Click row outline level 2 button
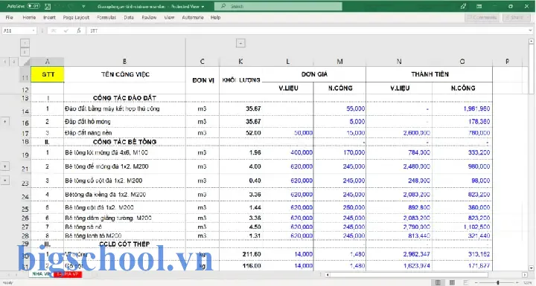Image resolution: width=536 pixels, height=286 pixels. (13, 62)
